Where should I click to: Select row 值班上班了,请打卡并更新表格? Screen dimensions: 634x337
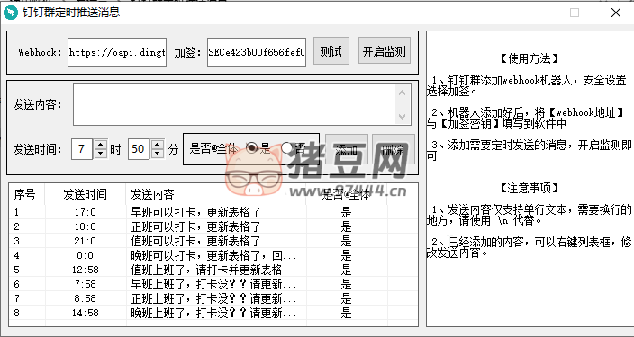coord(213,270)
